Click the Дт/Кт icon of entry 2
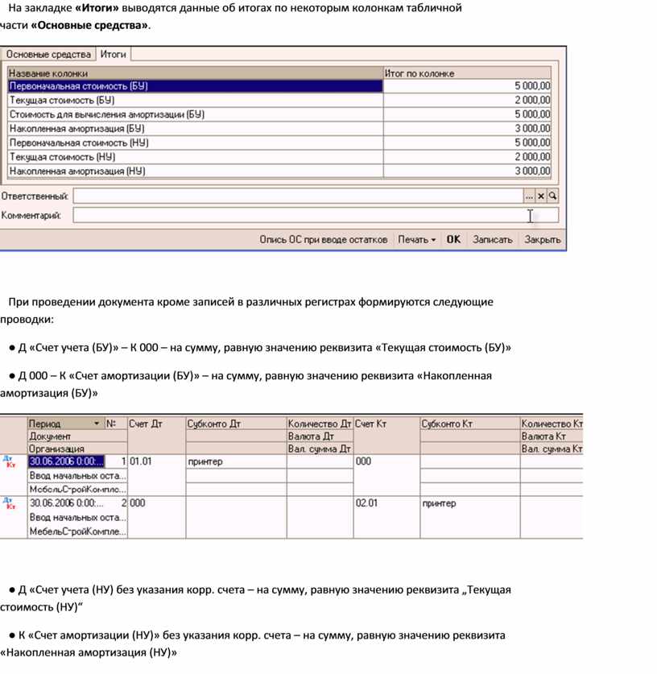Image resolution: width=657 pixels, height=674 pixels. point(10,503)
